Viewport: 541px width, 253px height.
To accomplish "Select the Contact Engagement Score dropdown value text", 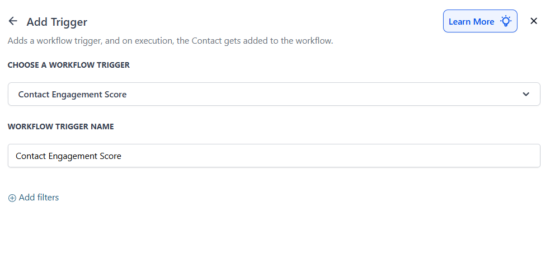I will point(72,95).
